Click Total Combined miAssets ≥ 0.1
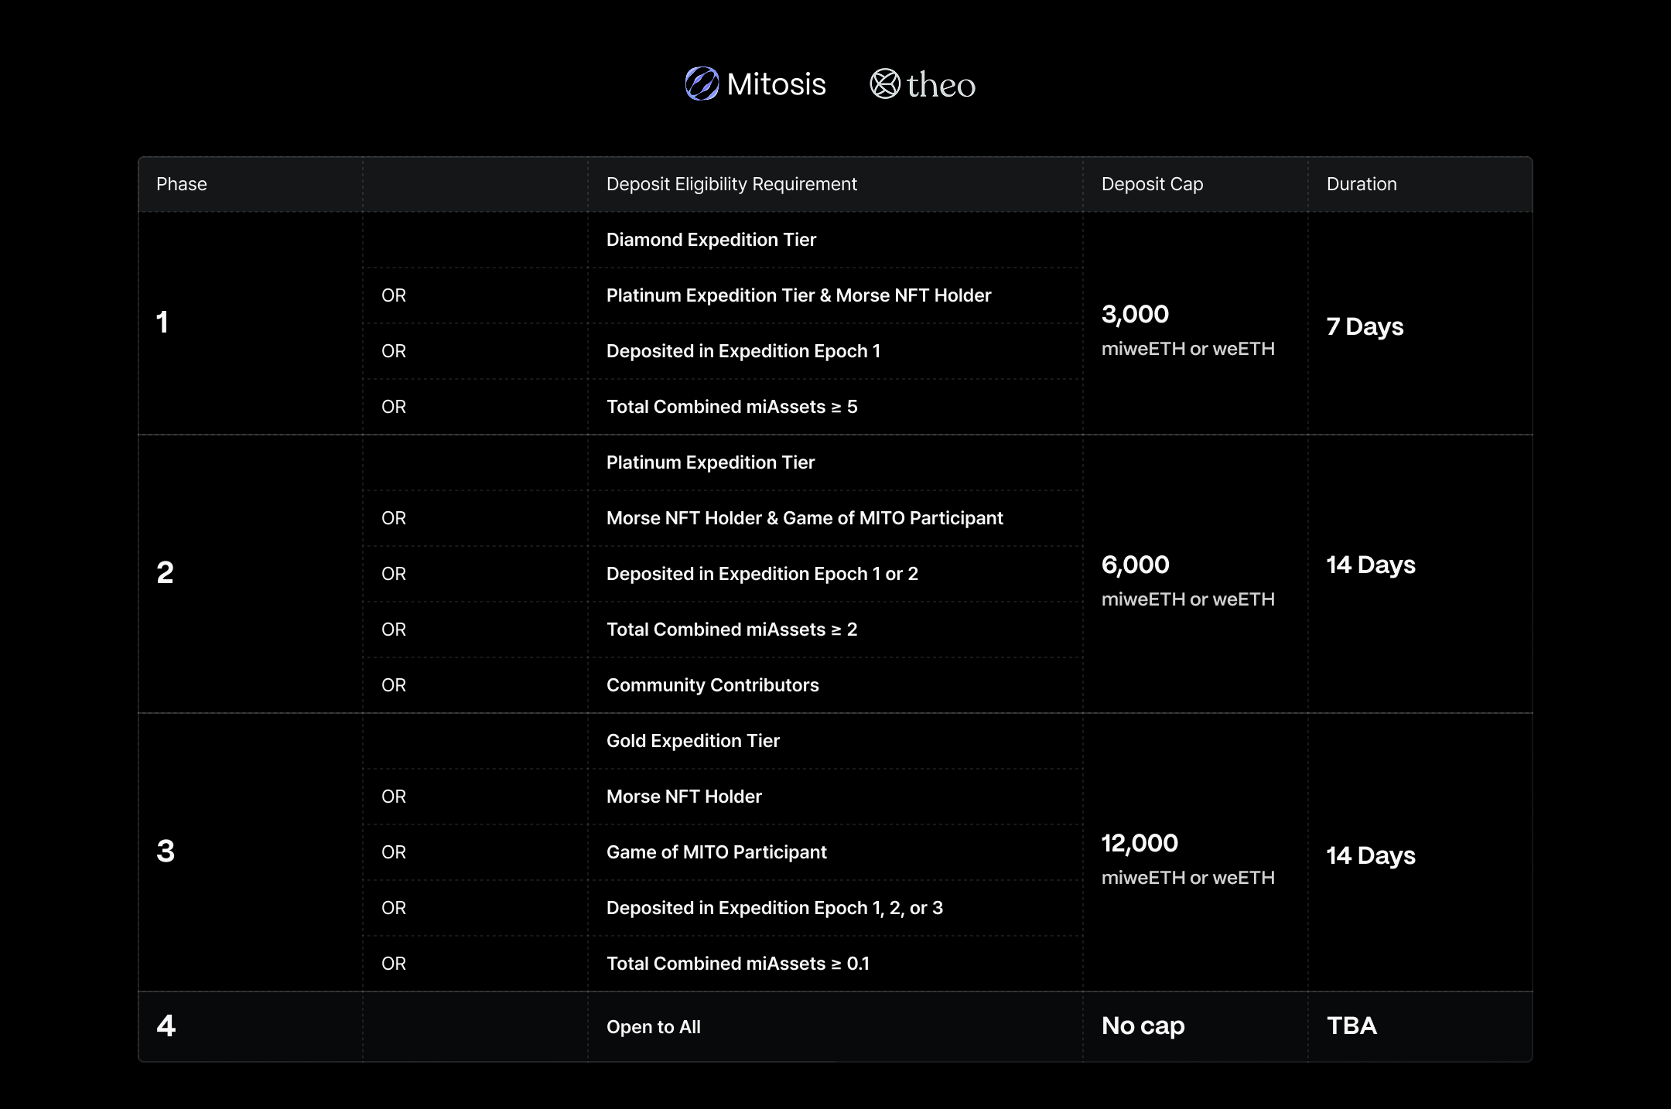This screenshot has height=1109, width=1671. pyautogui.click(x=738, y=964)
